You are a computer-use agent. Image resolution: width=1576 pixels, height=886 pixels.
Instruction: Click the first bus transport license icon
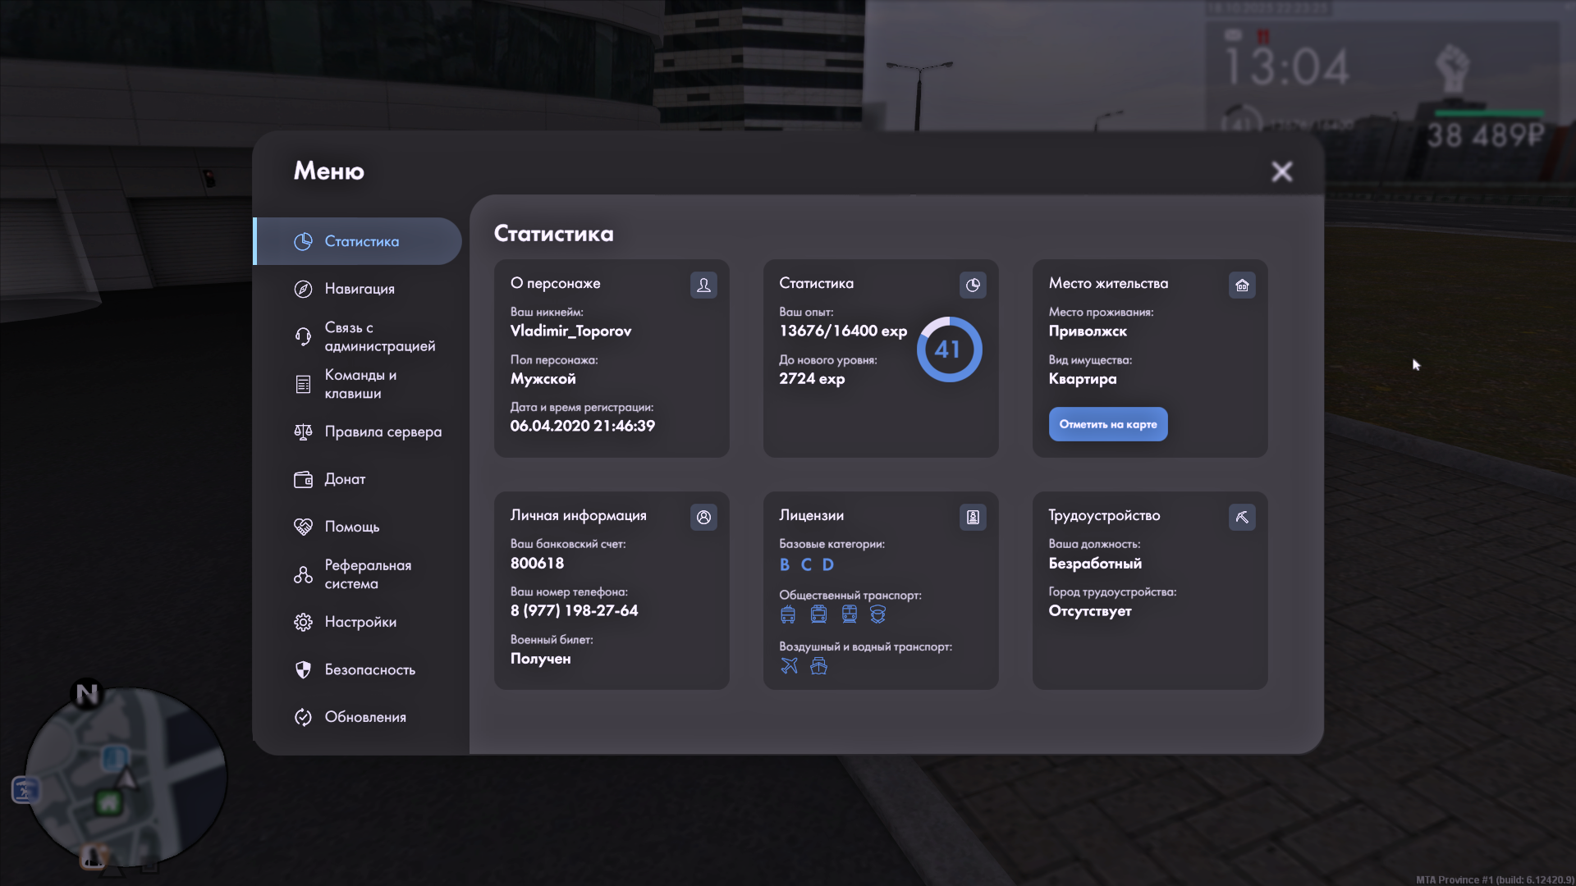pos(788,614)
